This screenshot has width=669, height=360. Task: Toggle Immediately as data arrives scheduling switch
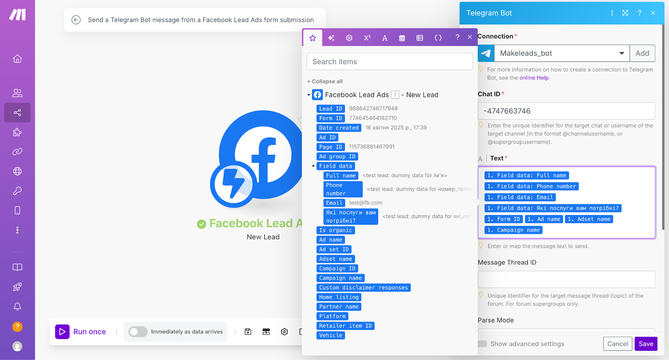point(138,332)
